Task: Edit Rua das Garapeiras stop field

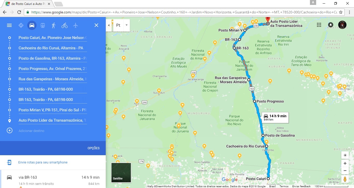Action: (53, 79)
